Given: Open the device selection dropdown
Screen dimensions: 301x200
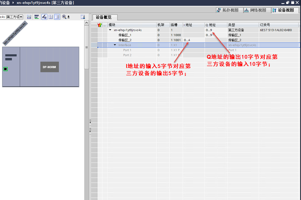Looking at the screenshot, I should pyautogui.click(x=21, y=17).
